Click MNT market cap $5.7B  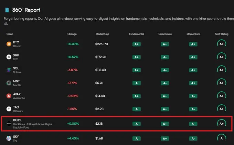(x=99, y=83)
